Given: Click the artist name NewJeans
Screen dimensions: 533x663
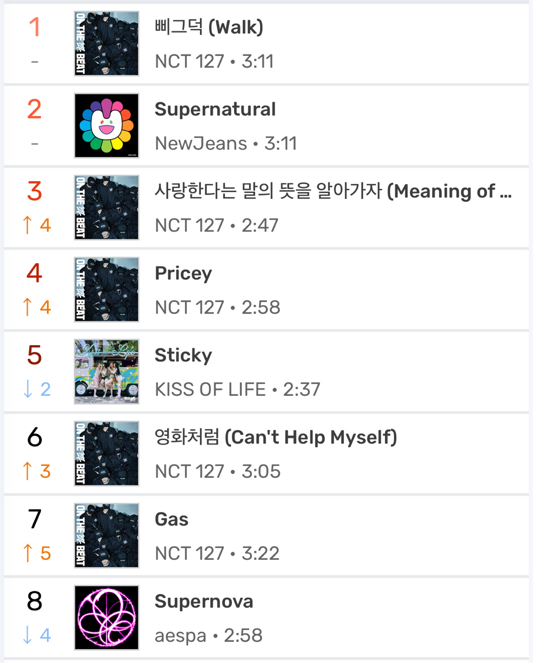Looking at the screenshot, I should coord(201,143).
